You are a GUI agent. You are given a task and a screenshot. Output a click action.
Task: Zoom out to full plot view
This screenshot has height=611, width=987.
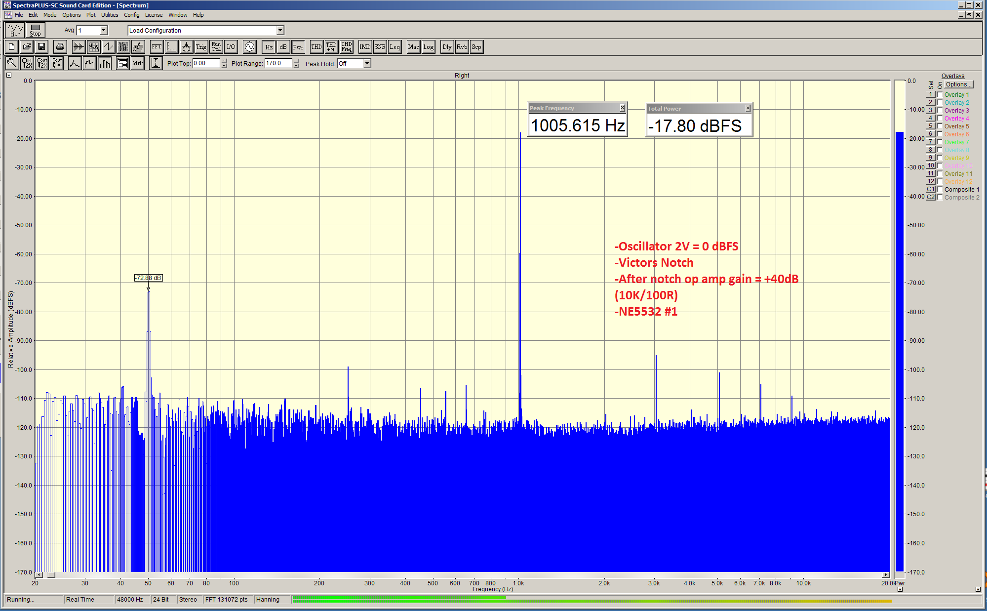pyautogui.click(x=57, y=63)
